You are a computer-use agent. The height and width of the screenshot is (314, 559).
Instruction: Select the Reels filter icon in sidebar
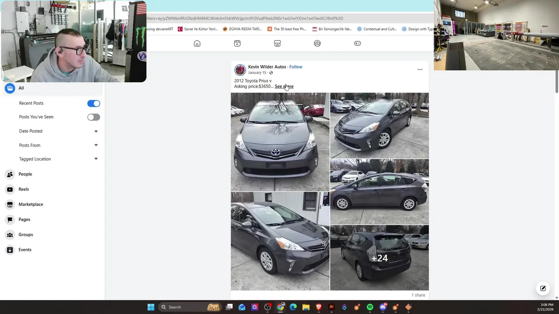(x=10, y=189)
